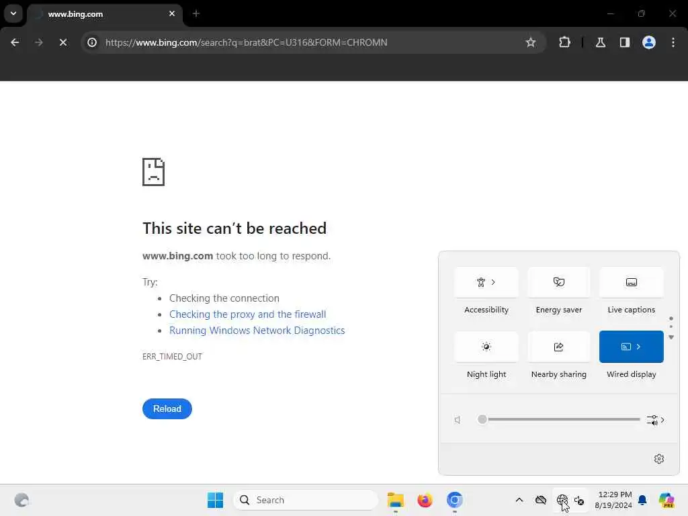Open 'Checking the proxy and the firewall' link
688x516 pixels.
247,314
